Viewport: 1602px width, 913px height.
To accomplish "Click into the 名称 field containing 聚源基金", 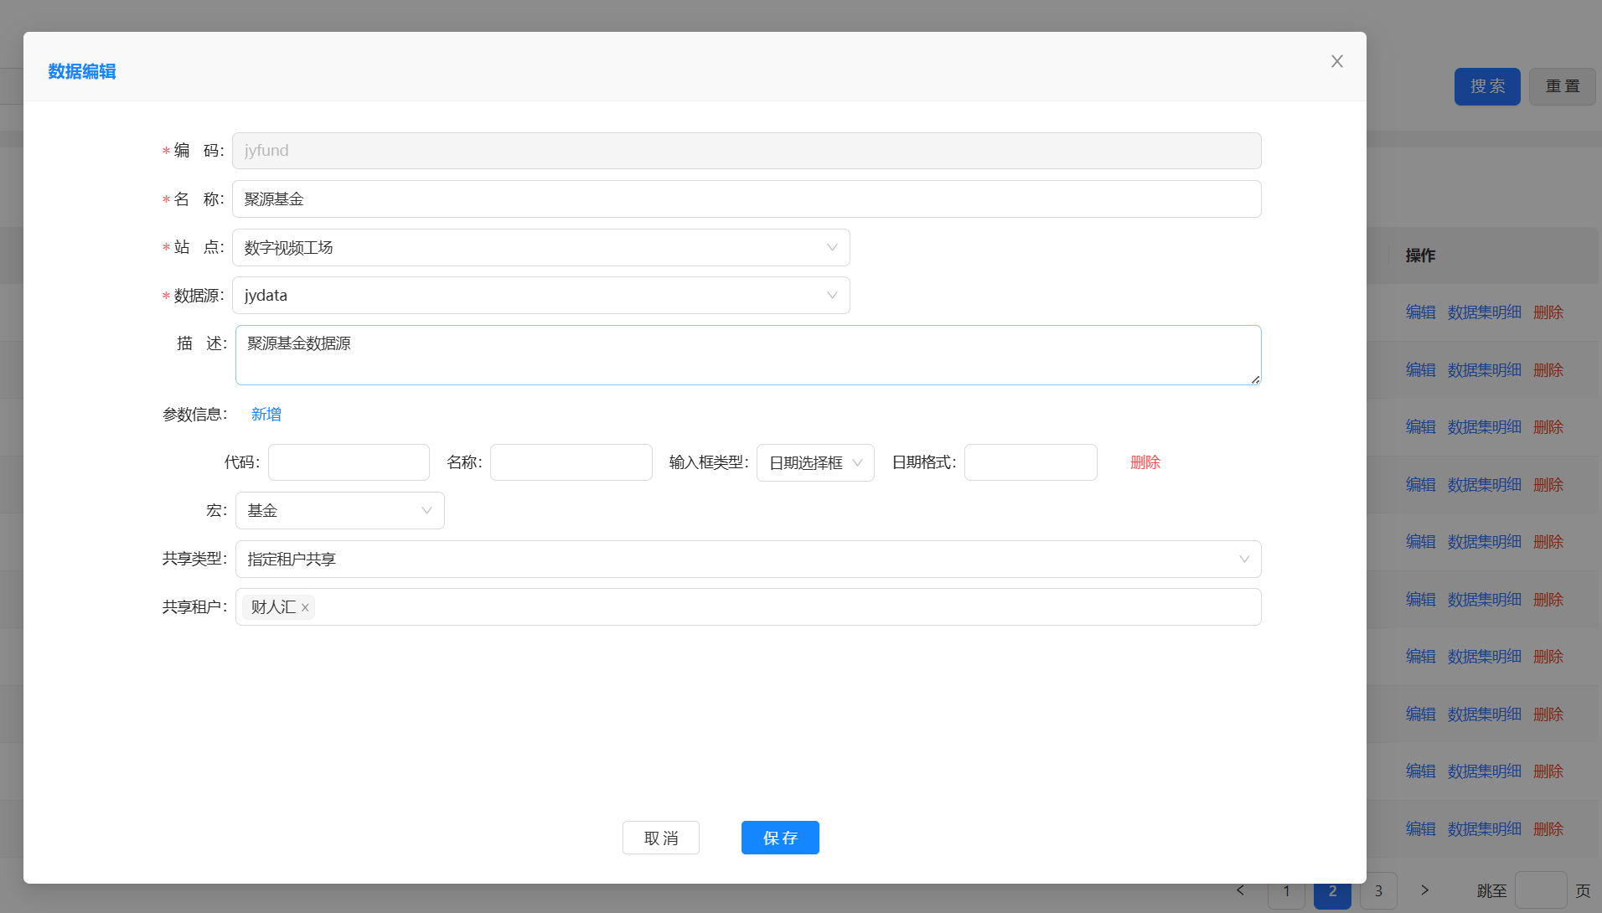I will [746, 199].
